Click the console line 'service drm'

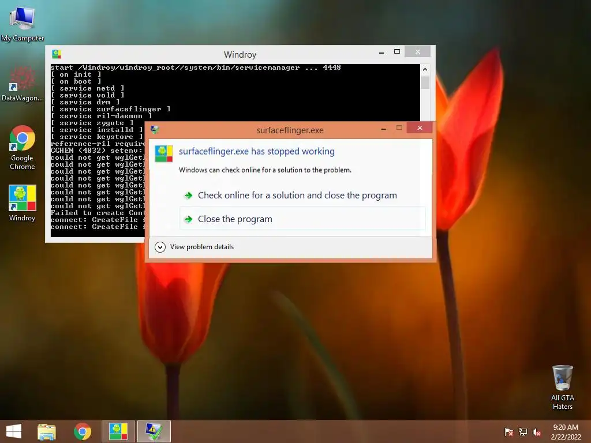(x=85, y=102)
